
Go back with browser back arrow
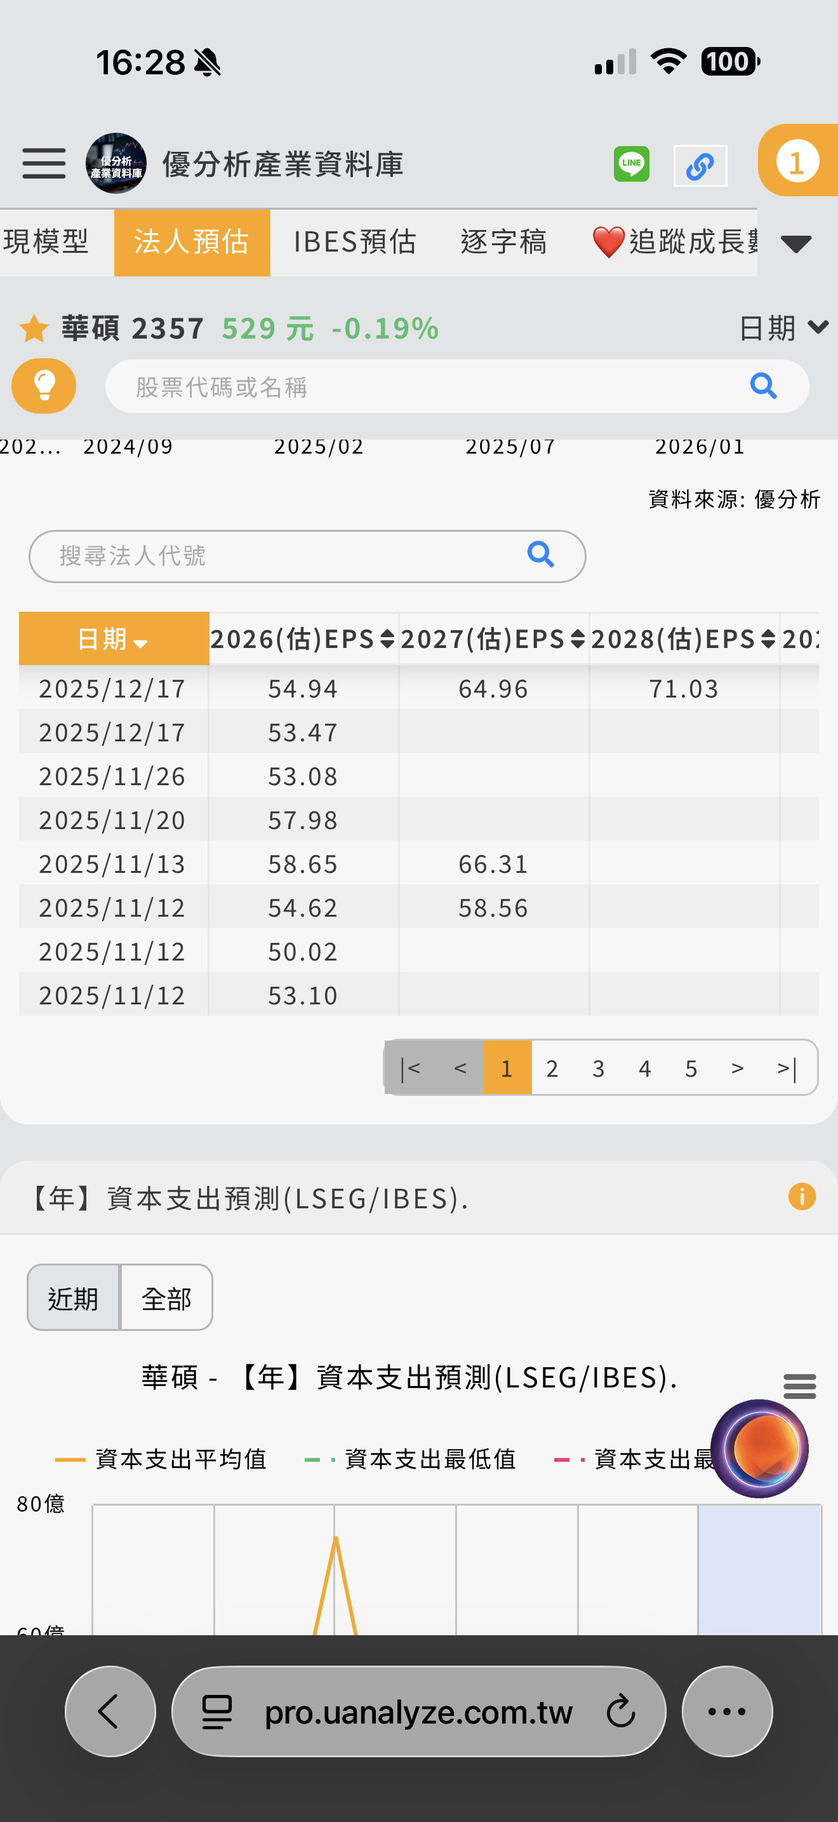[x=110, y=1711]
